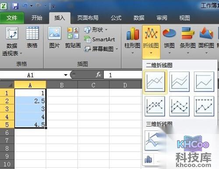
Task: Select the 插入 (Insert) tab
Action: click(60, 18)
